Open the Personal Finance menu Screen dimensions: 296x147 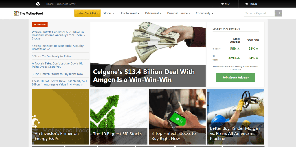point(179,13)
